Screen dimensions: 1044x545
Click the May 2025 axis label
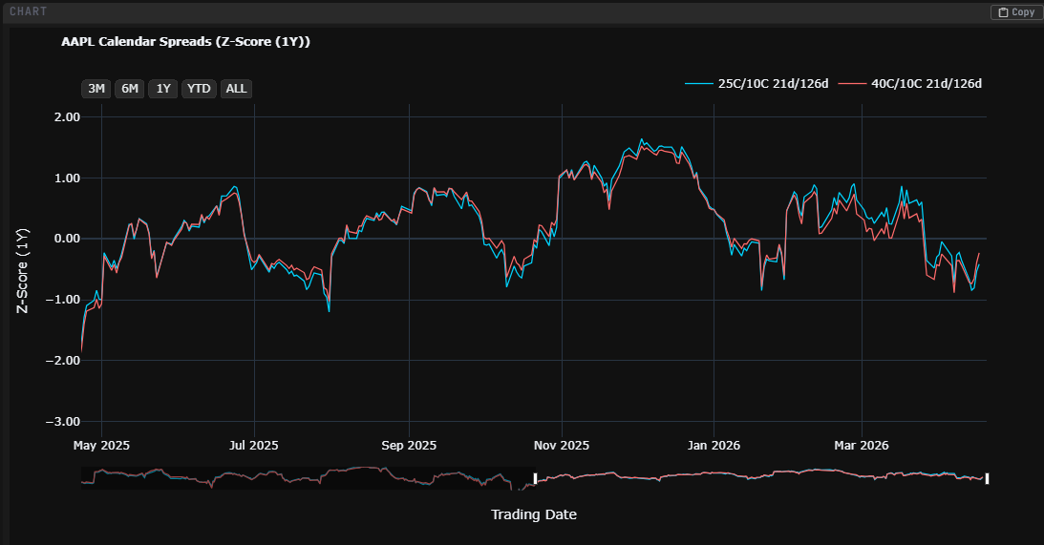click(x=101, y=445)
